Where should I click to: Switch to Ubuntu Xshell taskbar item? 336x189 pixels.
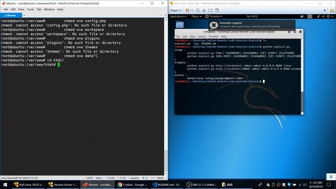coord(98,184)
